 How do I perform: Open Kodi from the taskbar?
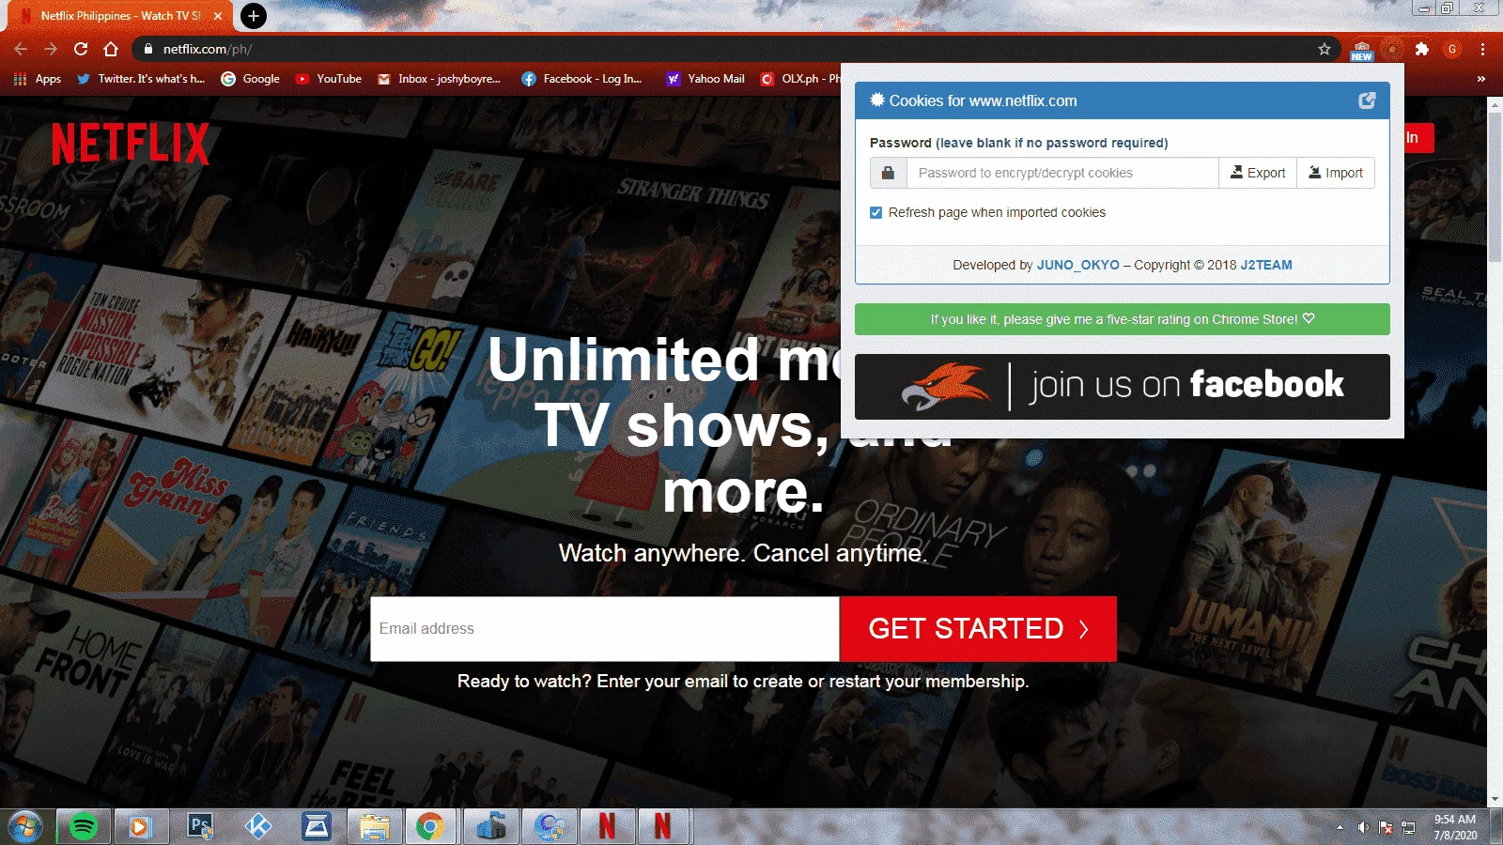coord(257,826)
